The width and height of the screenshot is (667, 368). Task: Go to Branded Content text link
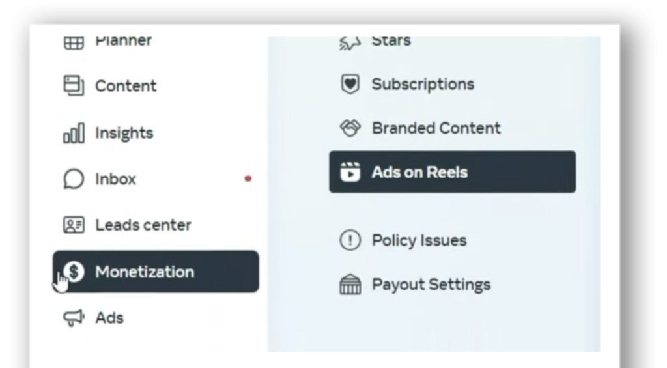pyautogui.click(x=436, y=128)
